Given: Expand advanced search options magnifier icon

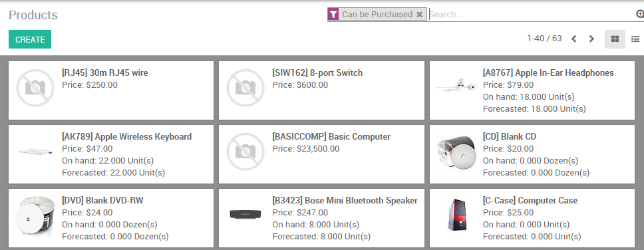Looking at the screenshot, I should [x=640, y=14].
